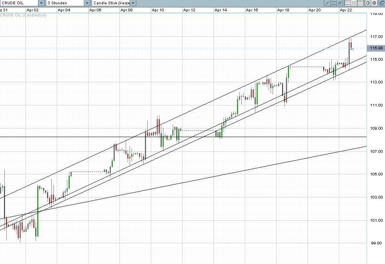Click the 99.00 price axis label

click(376, 243)
